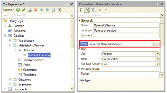Click the red X Delete icon in Configuration toolbar

tap(35, 10)
